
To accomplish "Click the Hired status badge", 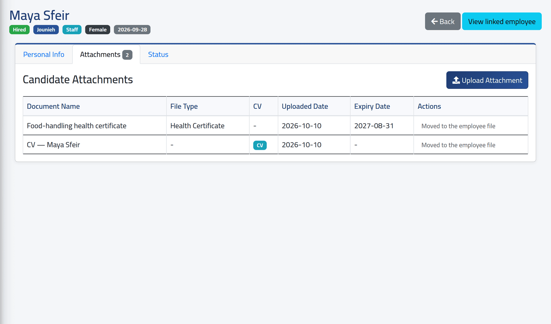I will 19,30.
